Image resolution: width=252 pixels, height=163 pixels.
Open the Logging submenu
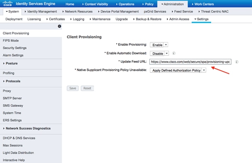[77, 19]
